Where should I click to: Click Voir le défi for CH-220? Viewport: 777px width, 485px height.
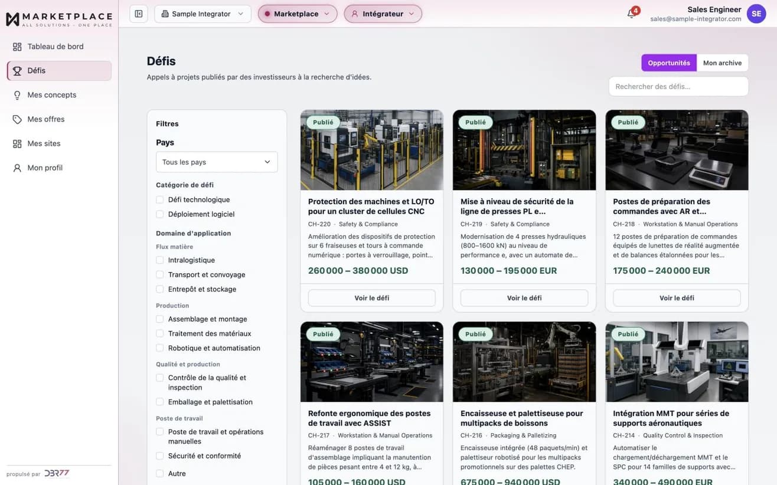pyautogui.click(x=372, y=298)
